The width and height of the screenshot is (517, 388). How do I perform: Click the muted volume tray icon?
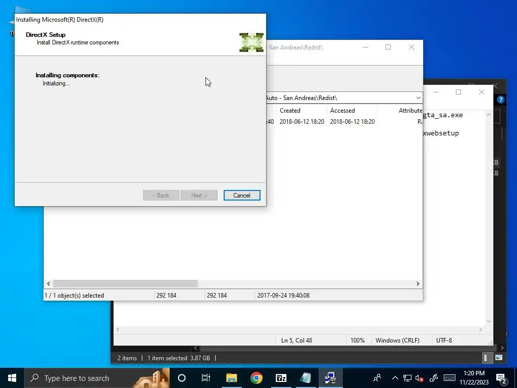[x=420, y=378]
